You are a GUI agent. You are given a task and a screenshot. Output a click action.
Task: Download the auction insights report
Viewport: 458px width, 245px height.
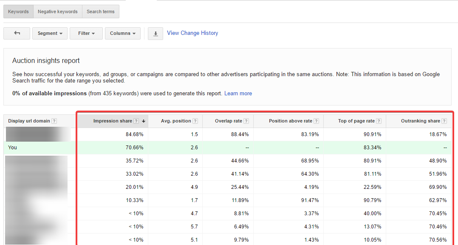155,33
